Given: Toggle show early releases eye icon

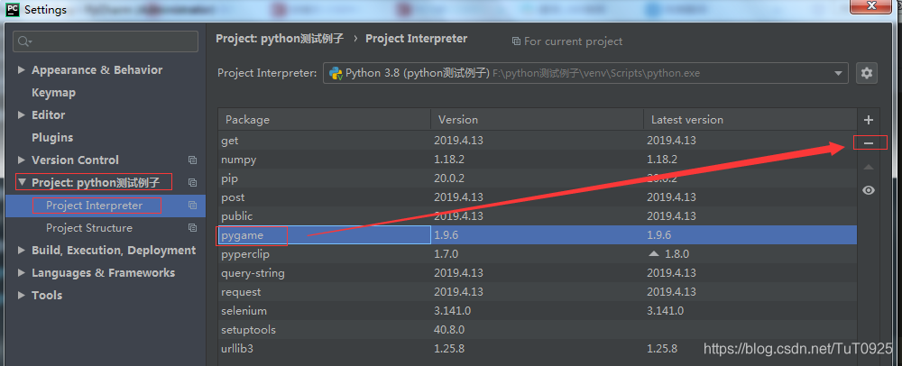Looking at the screenshot, I should (869, 190).
